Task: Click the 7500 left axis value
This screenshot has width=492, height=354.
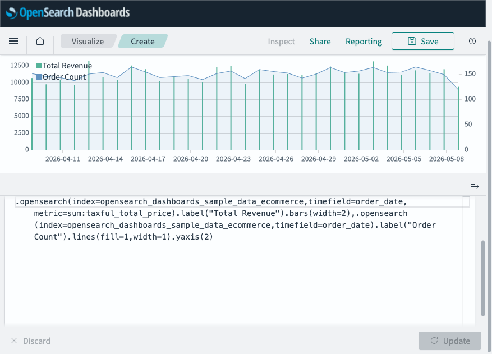Action: click(21, 99)
